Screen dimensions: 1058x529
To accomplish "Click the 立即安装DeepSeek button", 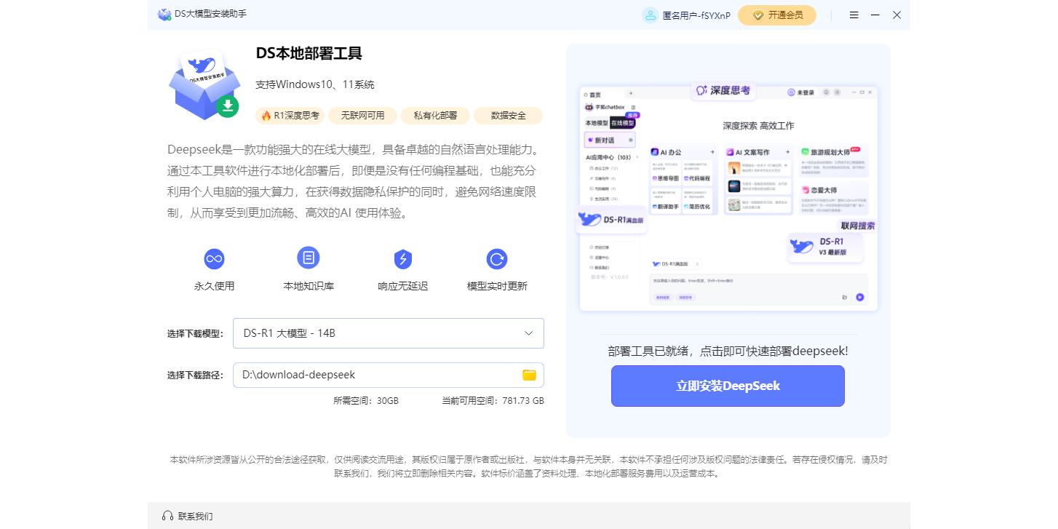I will click(728, 386).
